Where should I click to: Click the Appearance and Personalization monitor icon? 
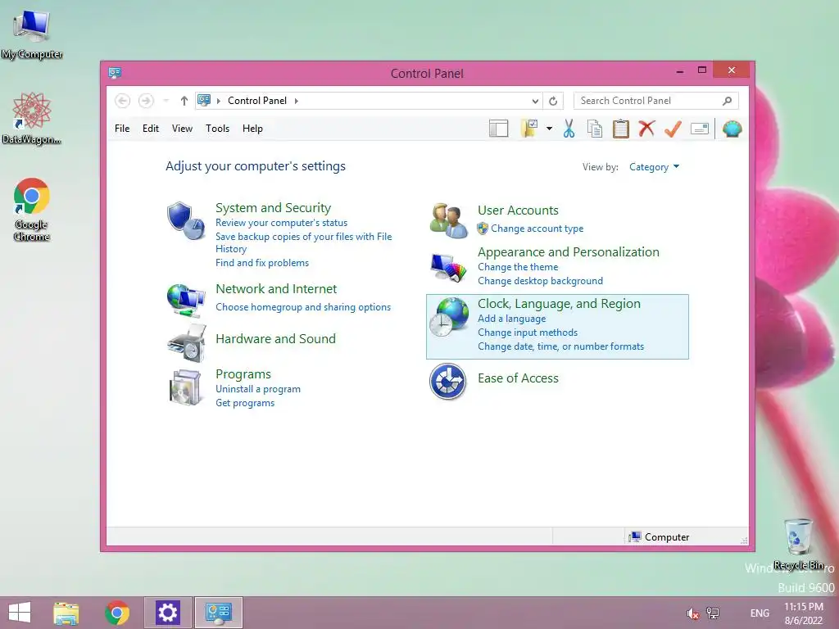point(448,267)
